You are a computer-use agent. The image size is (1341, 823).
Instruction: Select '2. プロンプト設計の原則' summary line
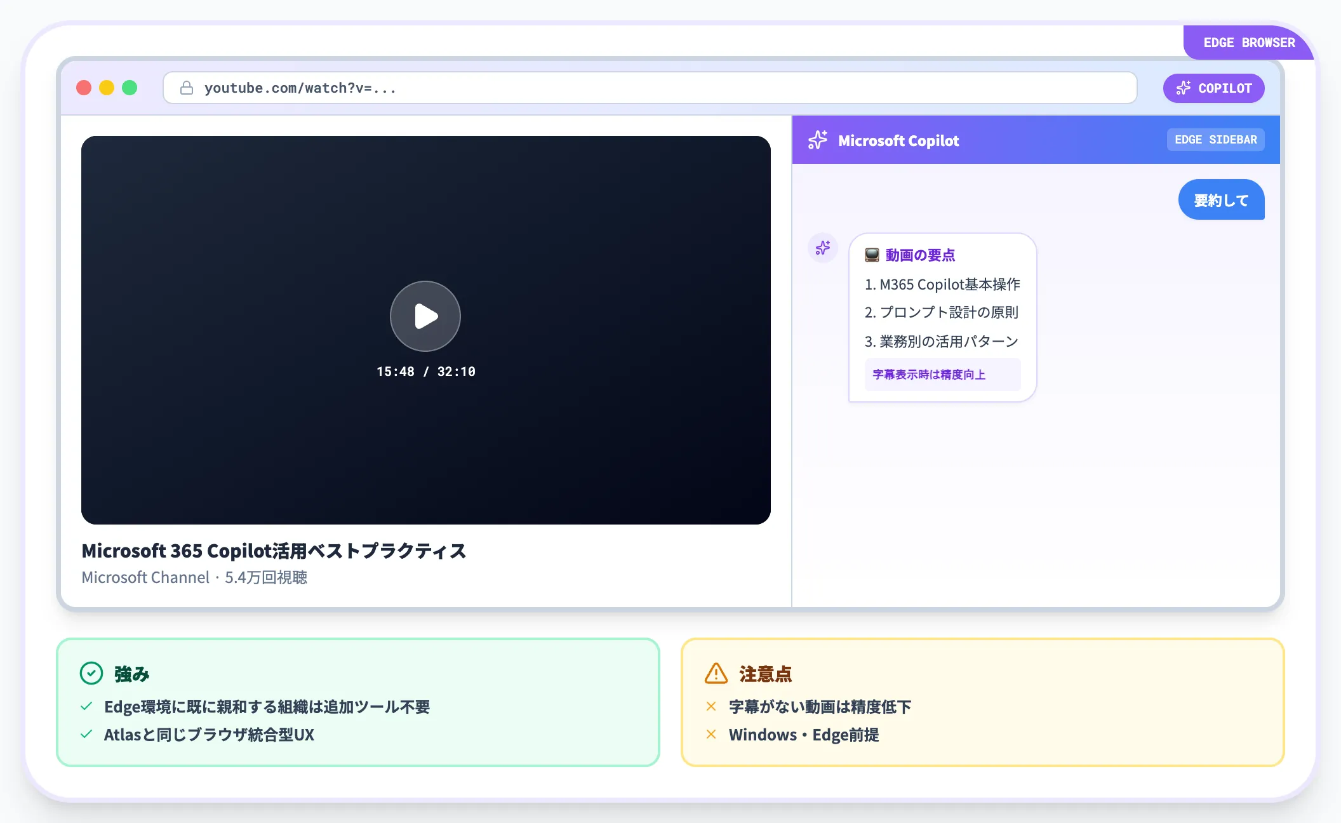coord(941,312)
